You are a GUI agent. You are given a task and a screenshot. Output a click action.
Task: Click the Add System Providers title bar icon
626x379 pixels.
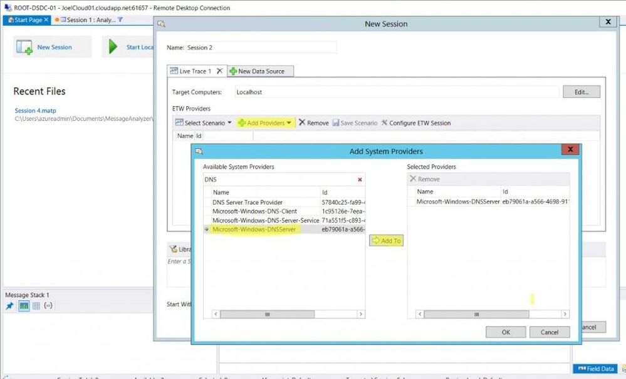tap(199, 151)
